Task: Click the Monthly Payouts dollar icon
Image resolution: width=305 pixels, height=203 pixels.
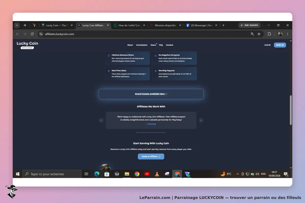Action: [x=156, y=71]
